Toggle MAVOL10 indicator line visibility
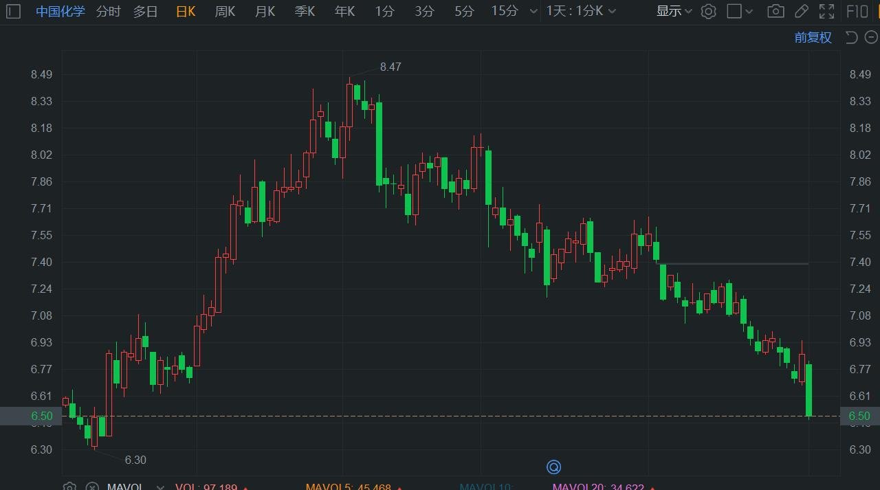 point(487,487)
